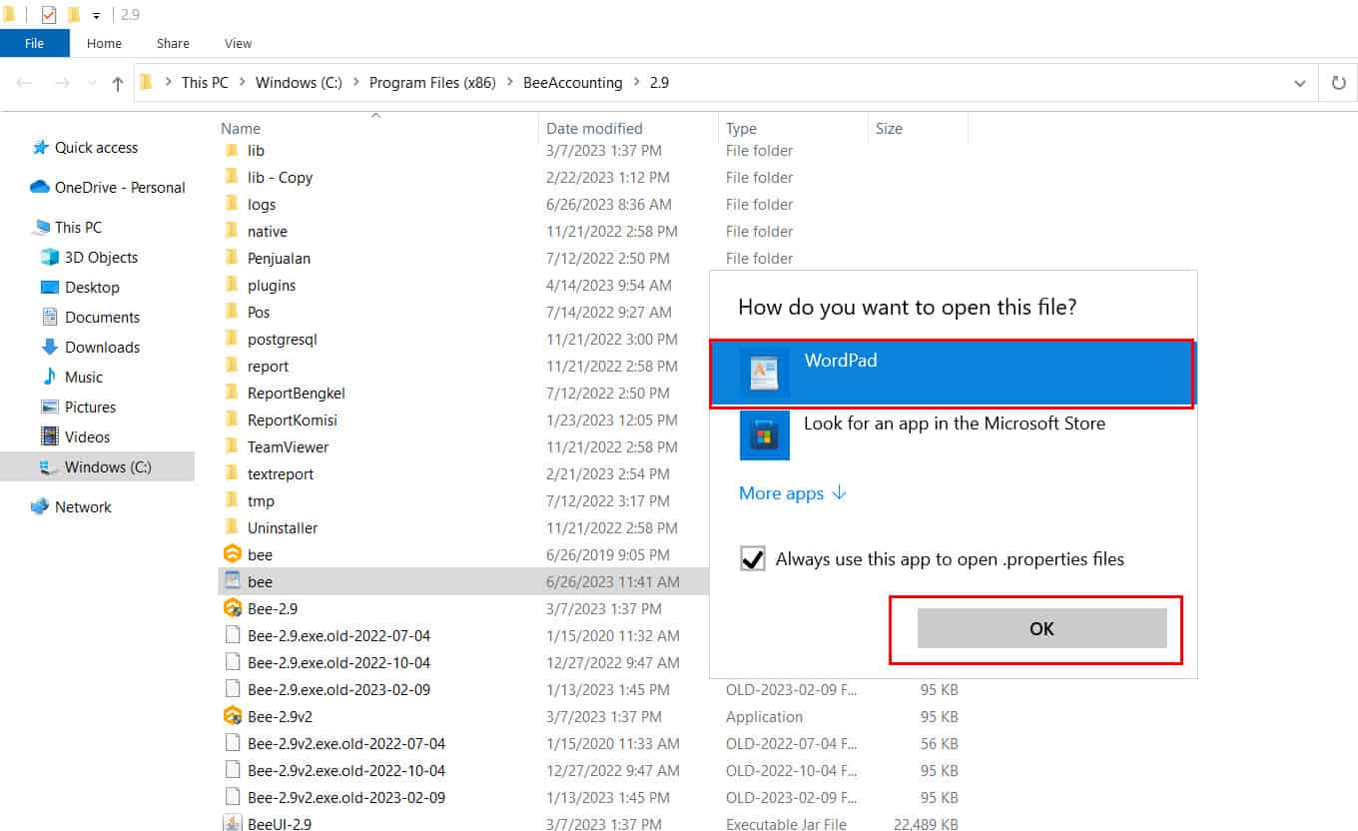Select Windows (C:) in the sidebar

97,467
